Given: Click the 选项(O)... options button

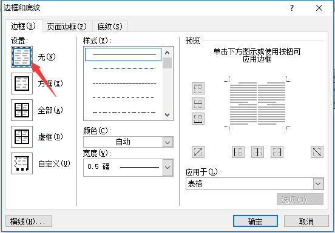Looking at the screenshot, I should point(300,200).
